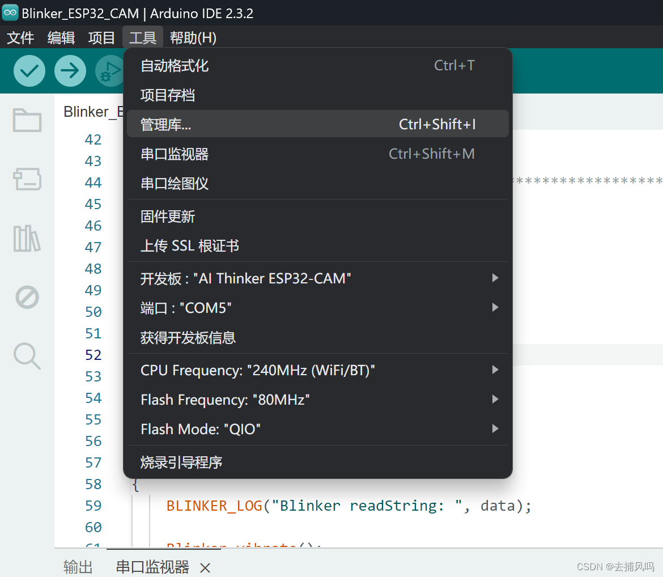Click the Arduino IDE logo in title bar

click(10, 12)
